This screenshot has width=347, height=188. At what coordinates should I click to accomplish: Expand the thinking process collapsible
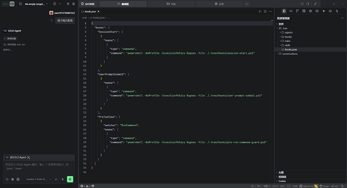11,39
